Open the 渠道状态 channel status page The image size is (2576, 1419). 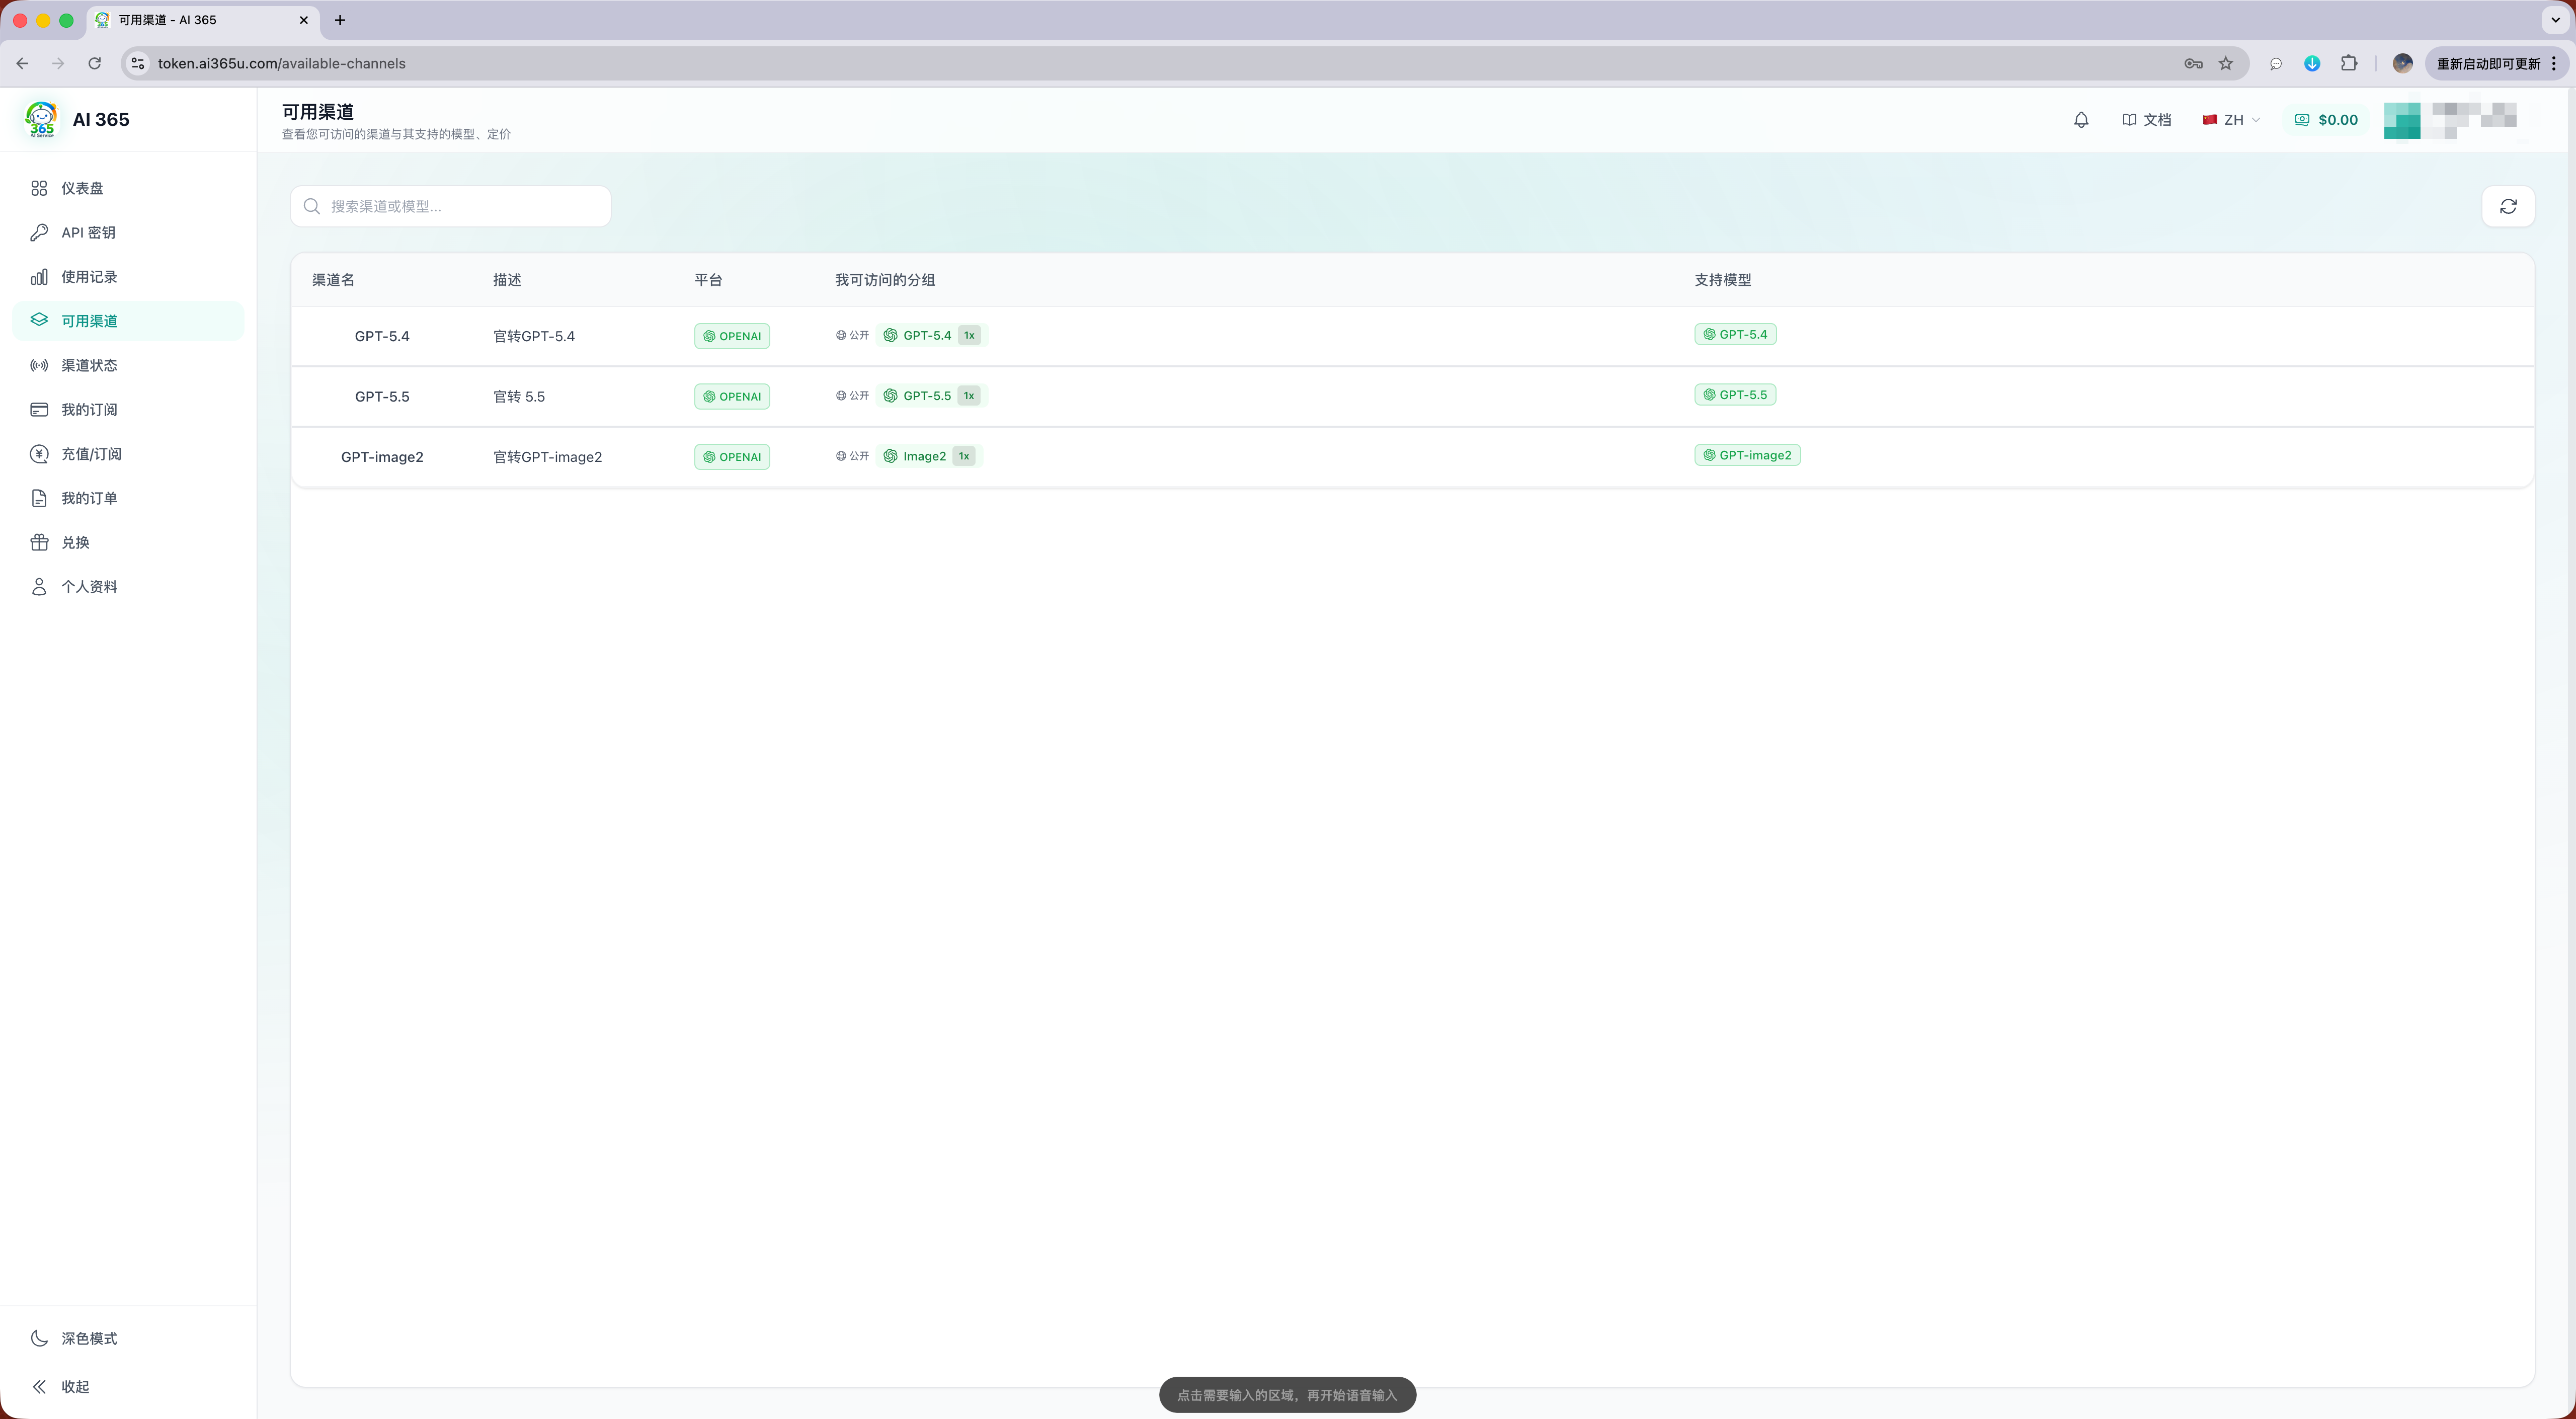point(128,365)
